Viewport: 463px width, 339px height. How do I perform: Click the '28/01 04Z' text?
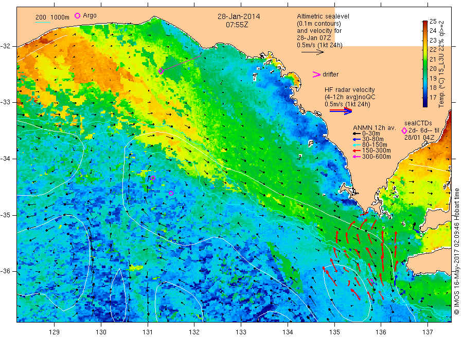click(419, 137)
